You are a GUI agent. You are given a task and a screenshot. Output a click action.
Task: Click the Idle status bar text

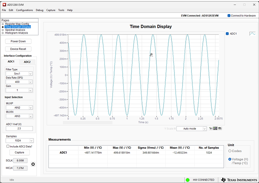12,180
